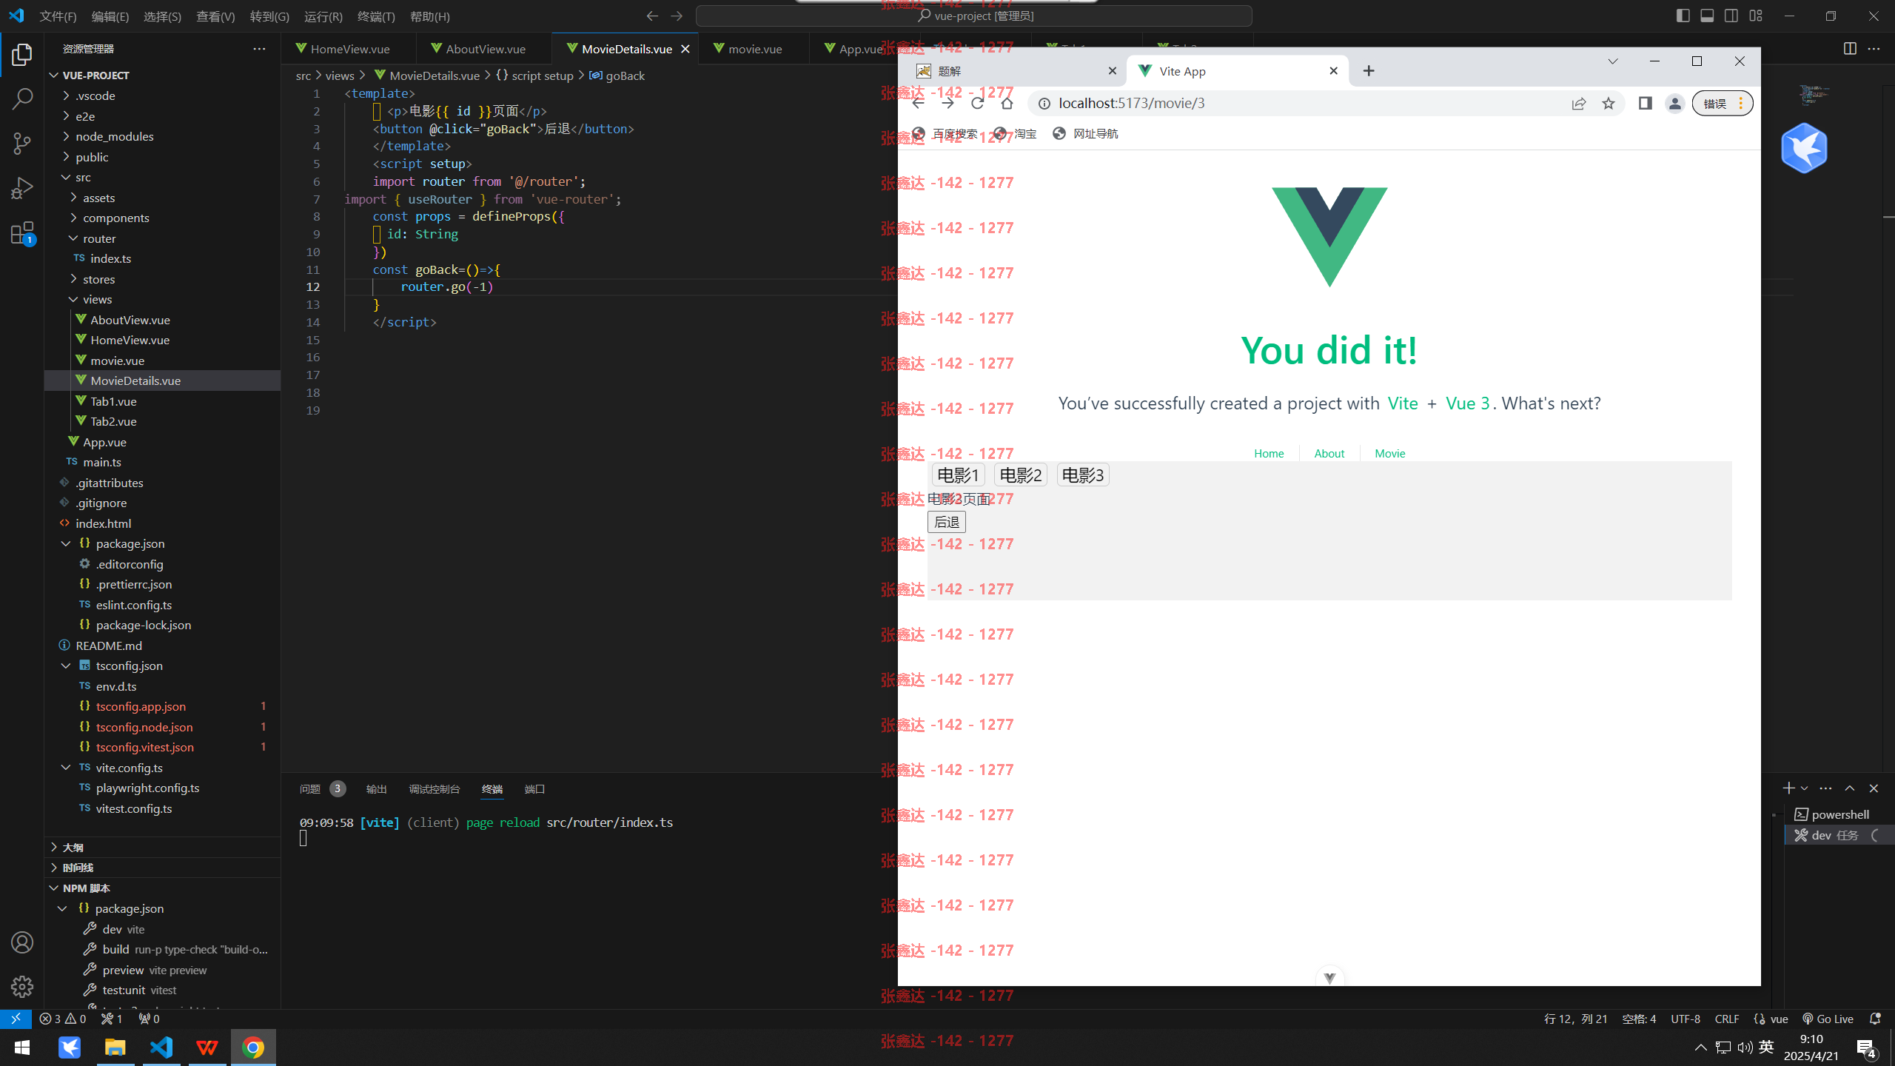Image resolution: width=1895 pixels, height=1066 pixels.
Task: Open the Manage gear menu
Action: click(22, 986)
